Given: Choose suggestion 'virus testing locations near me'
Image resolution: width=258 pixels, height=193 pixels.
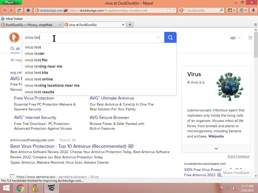Looking at the screenshot, I should pos(99,85).
